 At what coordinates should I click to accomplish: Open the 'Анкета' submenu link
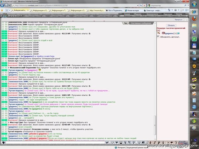pyautogui.click(x=183, y=16)
